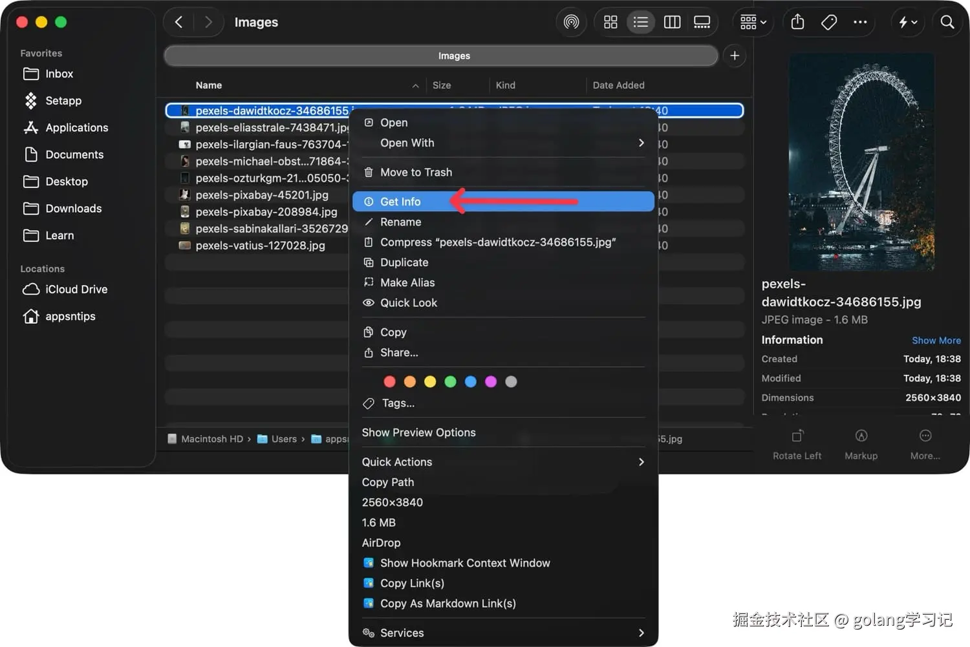Choose Make Alias
The image size is (970, 647).
tap(503, 282)
